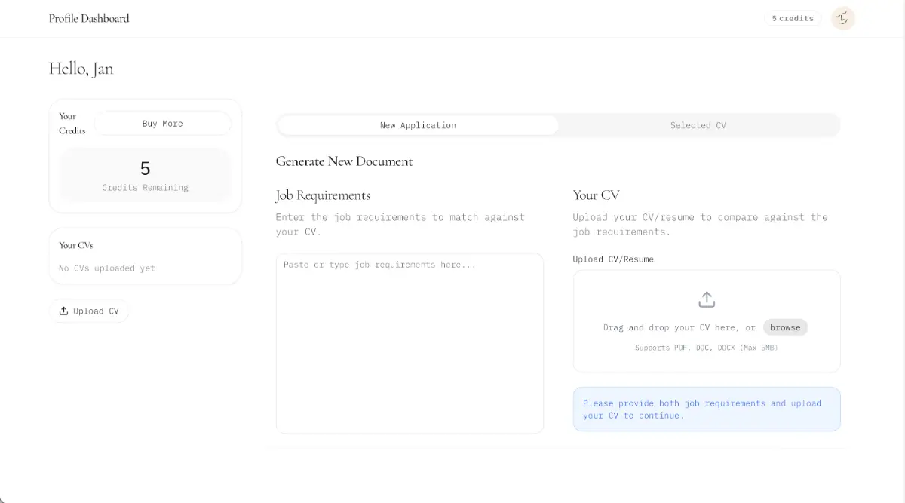Click the Generate New Document heading
This screenshot has height=503, width=905.
click(344, 161)
